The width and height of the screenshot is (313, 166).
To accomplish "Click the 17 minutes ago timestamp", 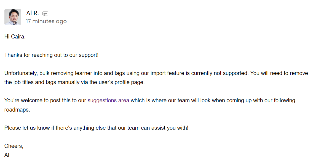I will (x=46, y=21).
